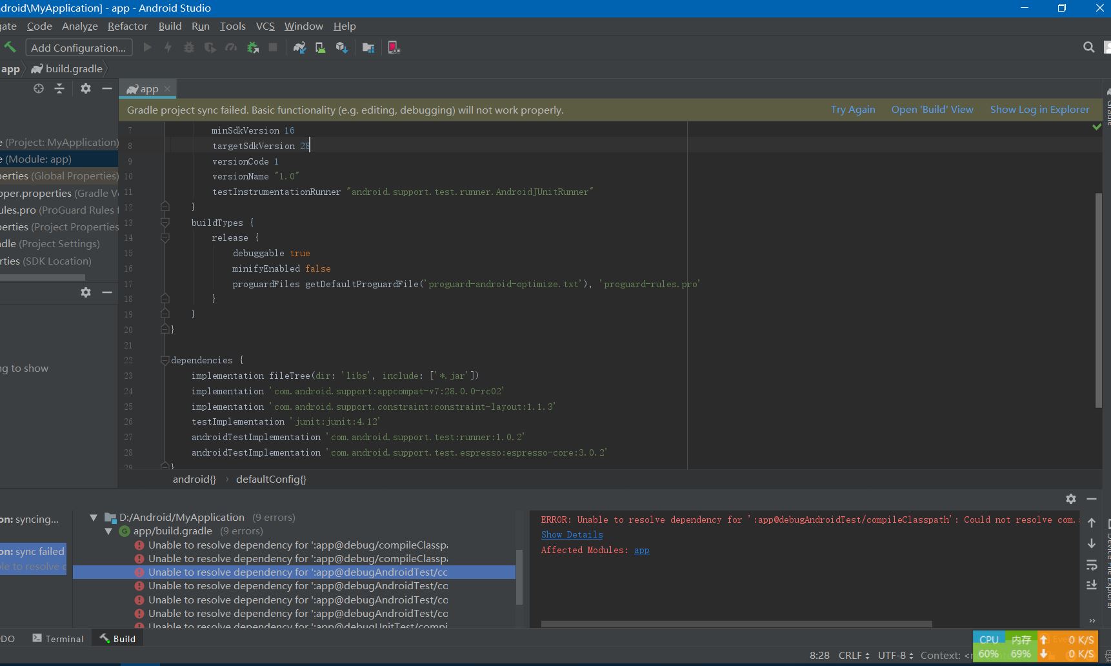Open the Code menu

39,26
